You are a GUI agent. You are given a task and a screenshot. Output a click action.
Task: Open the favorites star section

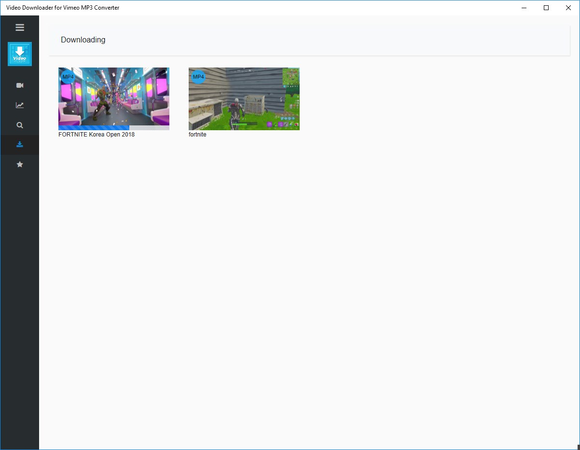20,164
